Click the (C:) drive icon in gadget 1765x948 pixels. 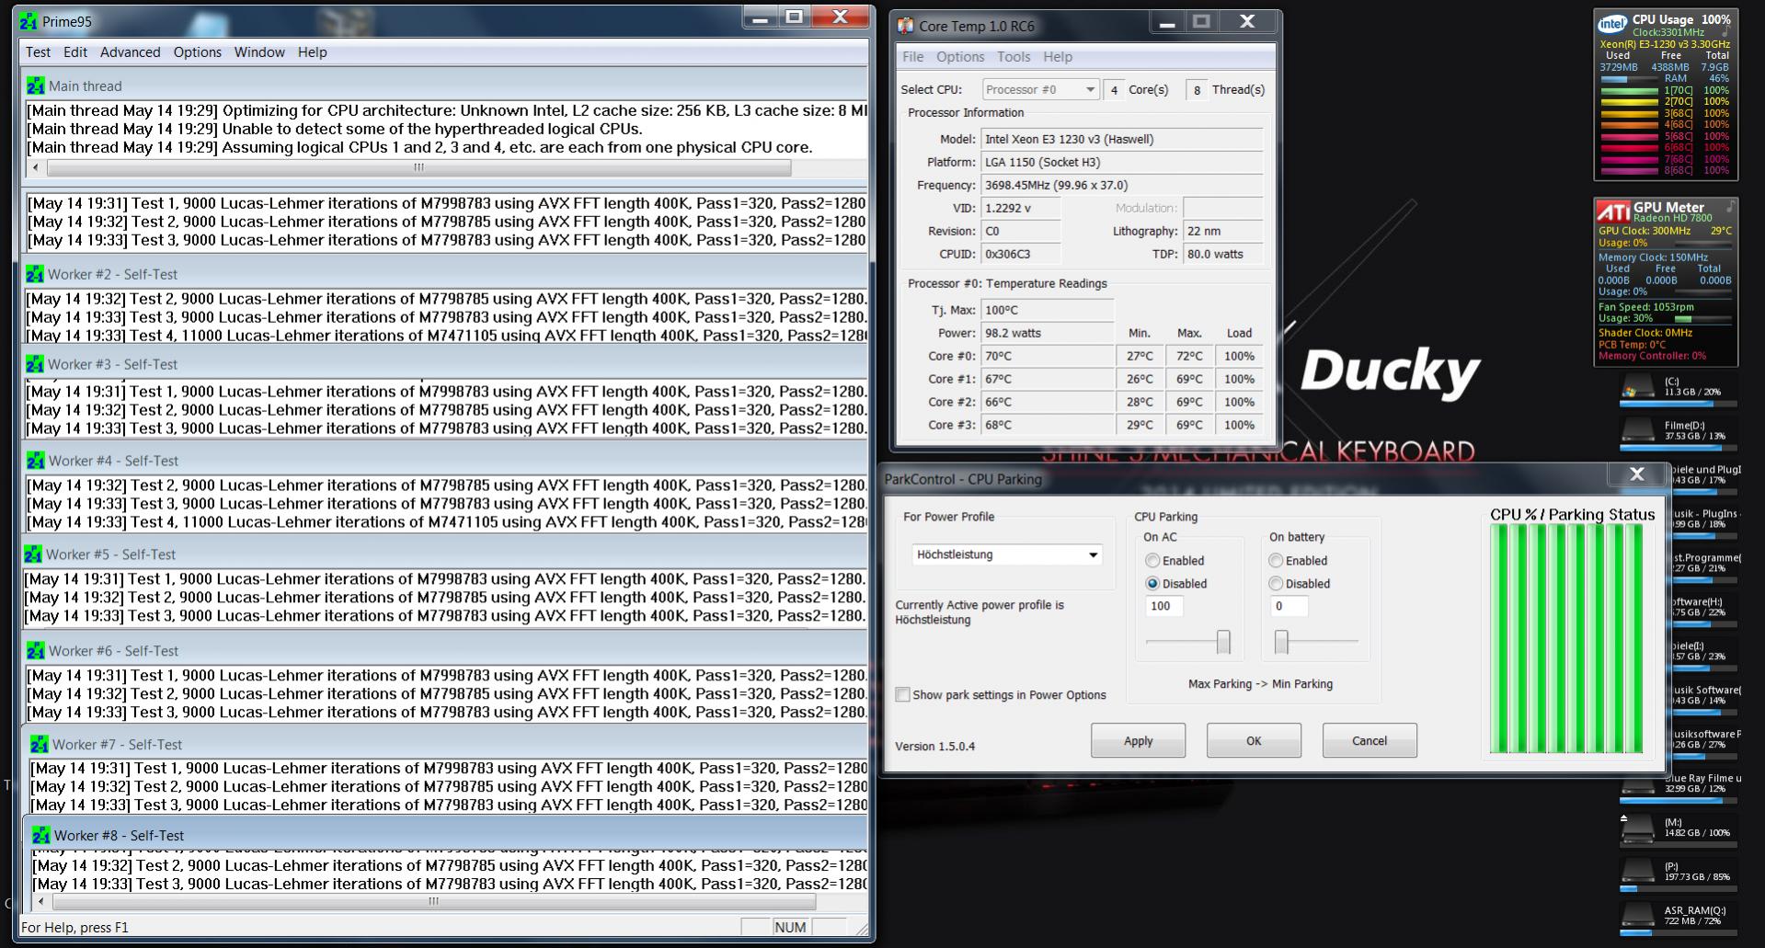1637,388
